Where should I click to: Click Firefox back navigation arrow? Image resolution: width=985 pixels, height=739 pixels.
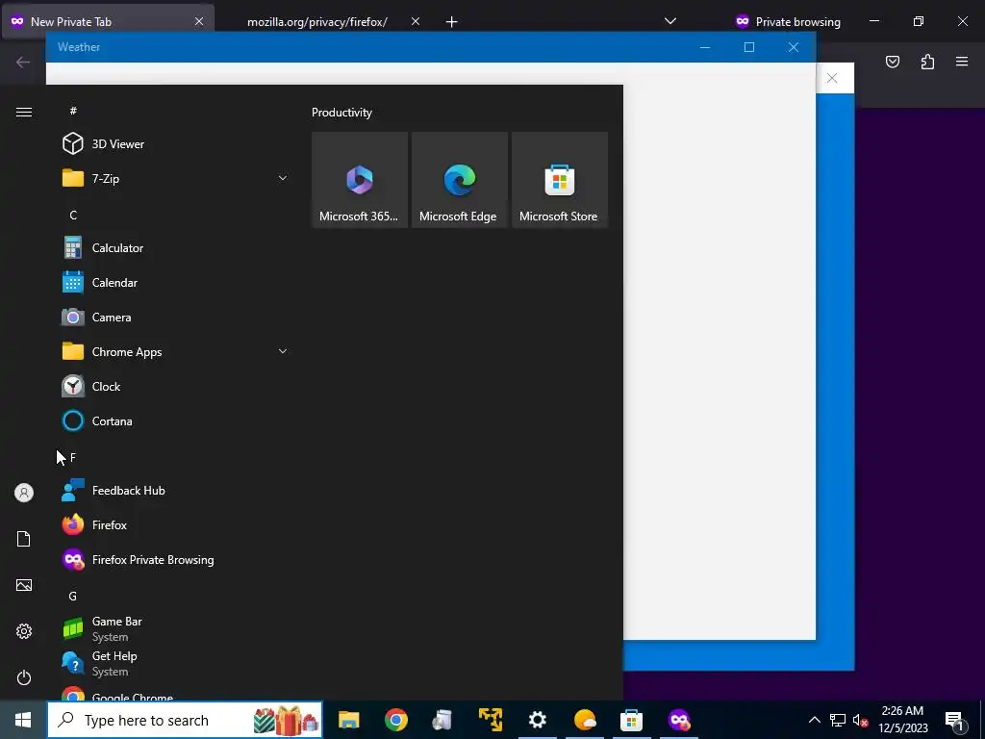pos(23,62)
